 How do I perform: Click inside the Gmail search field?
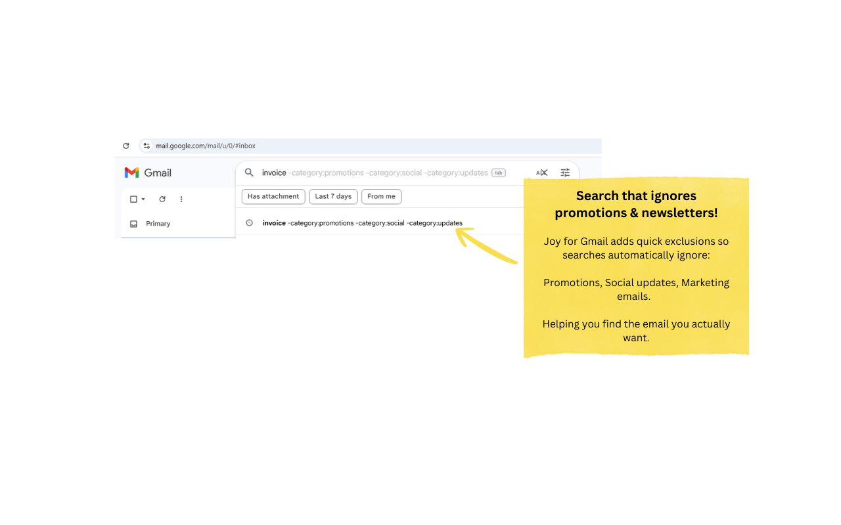pos(361,172)
